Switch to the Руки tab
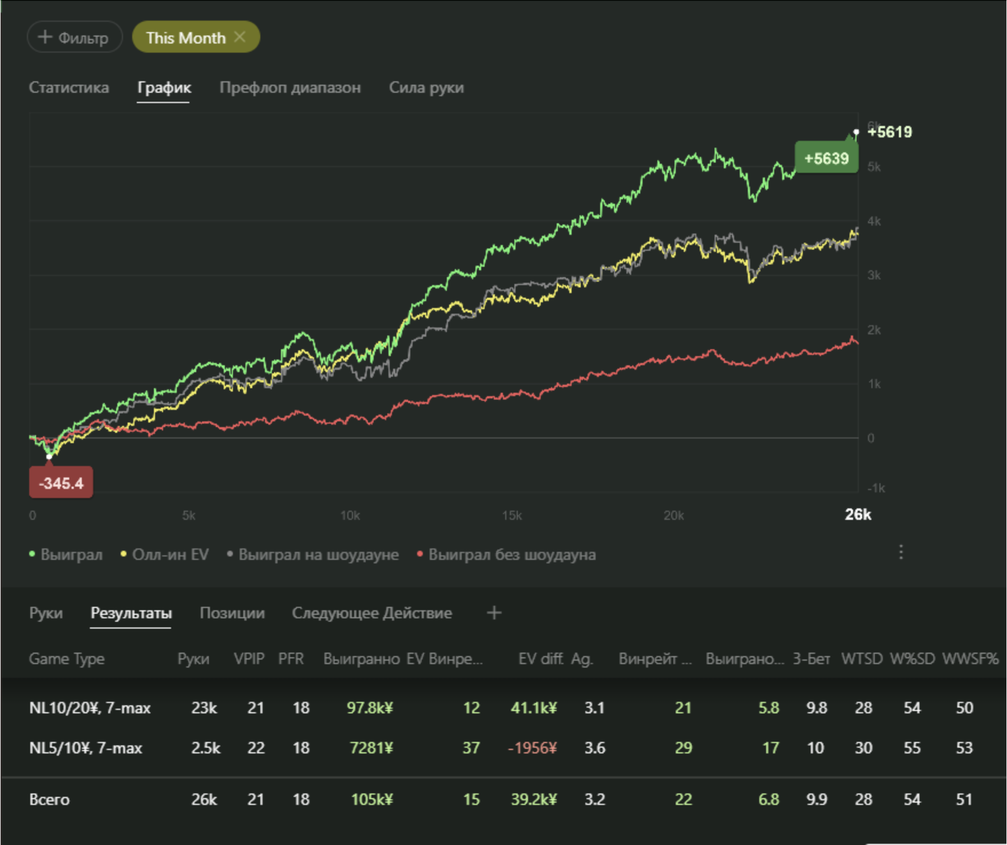1007x845 pixels. tap(46, 613)
